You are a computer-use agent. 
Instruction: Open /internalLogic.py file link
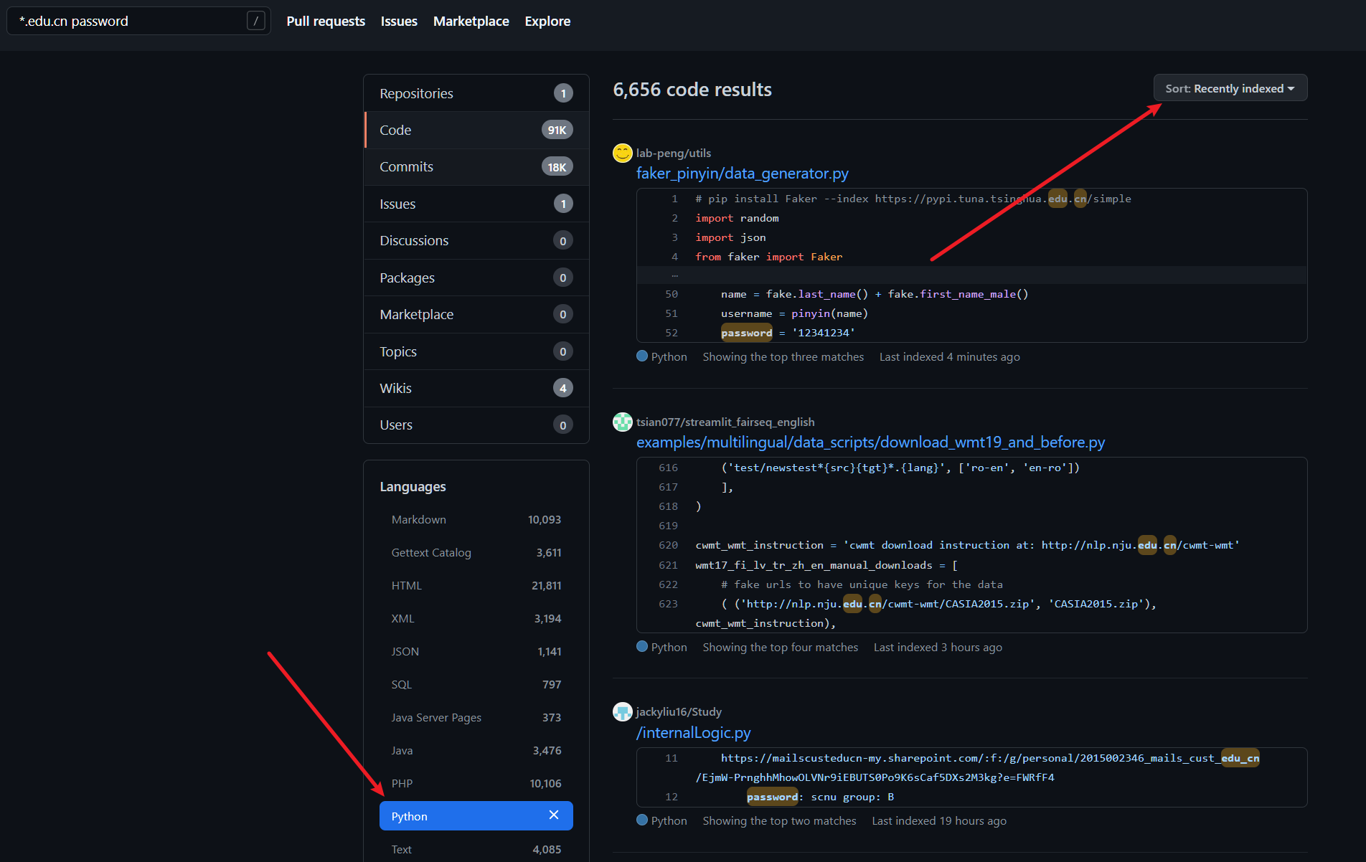(x=693, y=733)
